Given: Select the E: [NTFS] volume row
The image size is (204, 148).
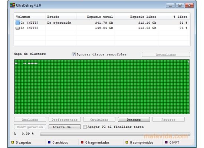Looking at the screenshot, I should click(102, 28).
